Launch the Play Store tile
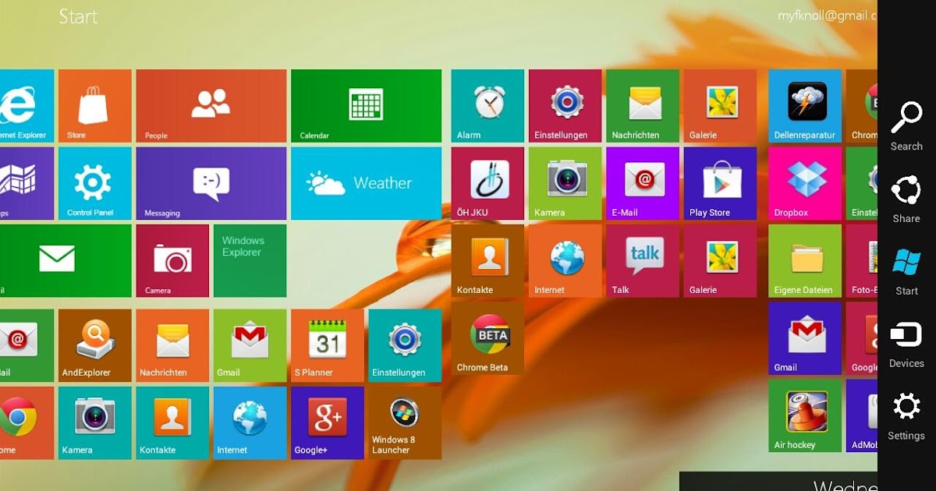The image size is (936, 491). 721,183
